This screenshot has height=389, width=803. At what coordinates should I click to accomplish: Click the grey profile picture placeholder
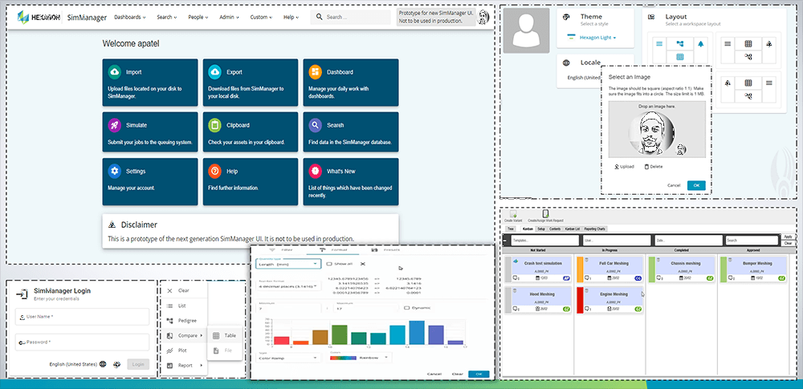pos(527,30)
